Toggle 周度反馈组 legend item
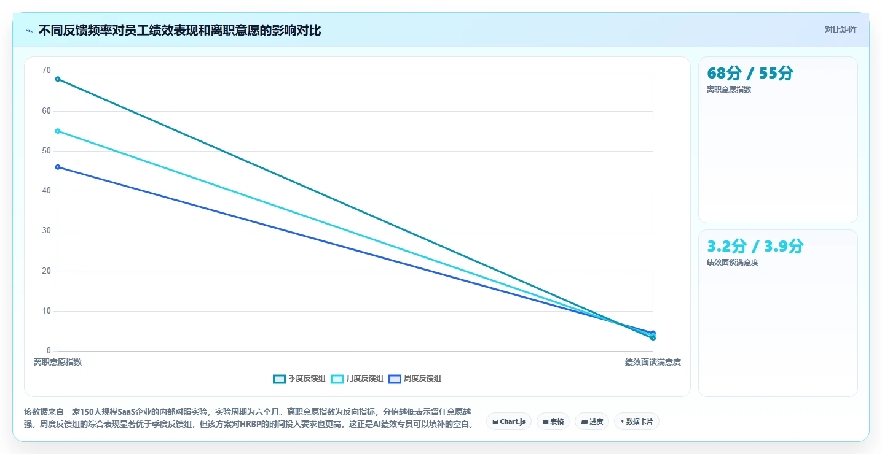Screen dimensions: 882x454 pyautogui.click(x=415, y=379)
